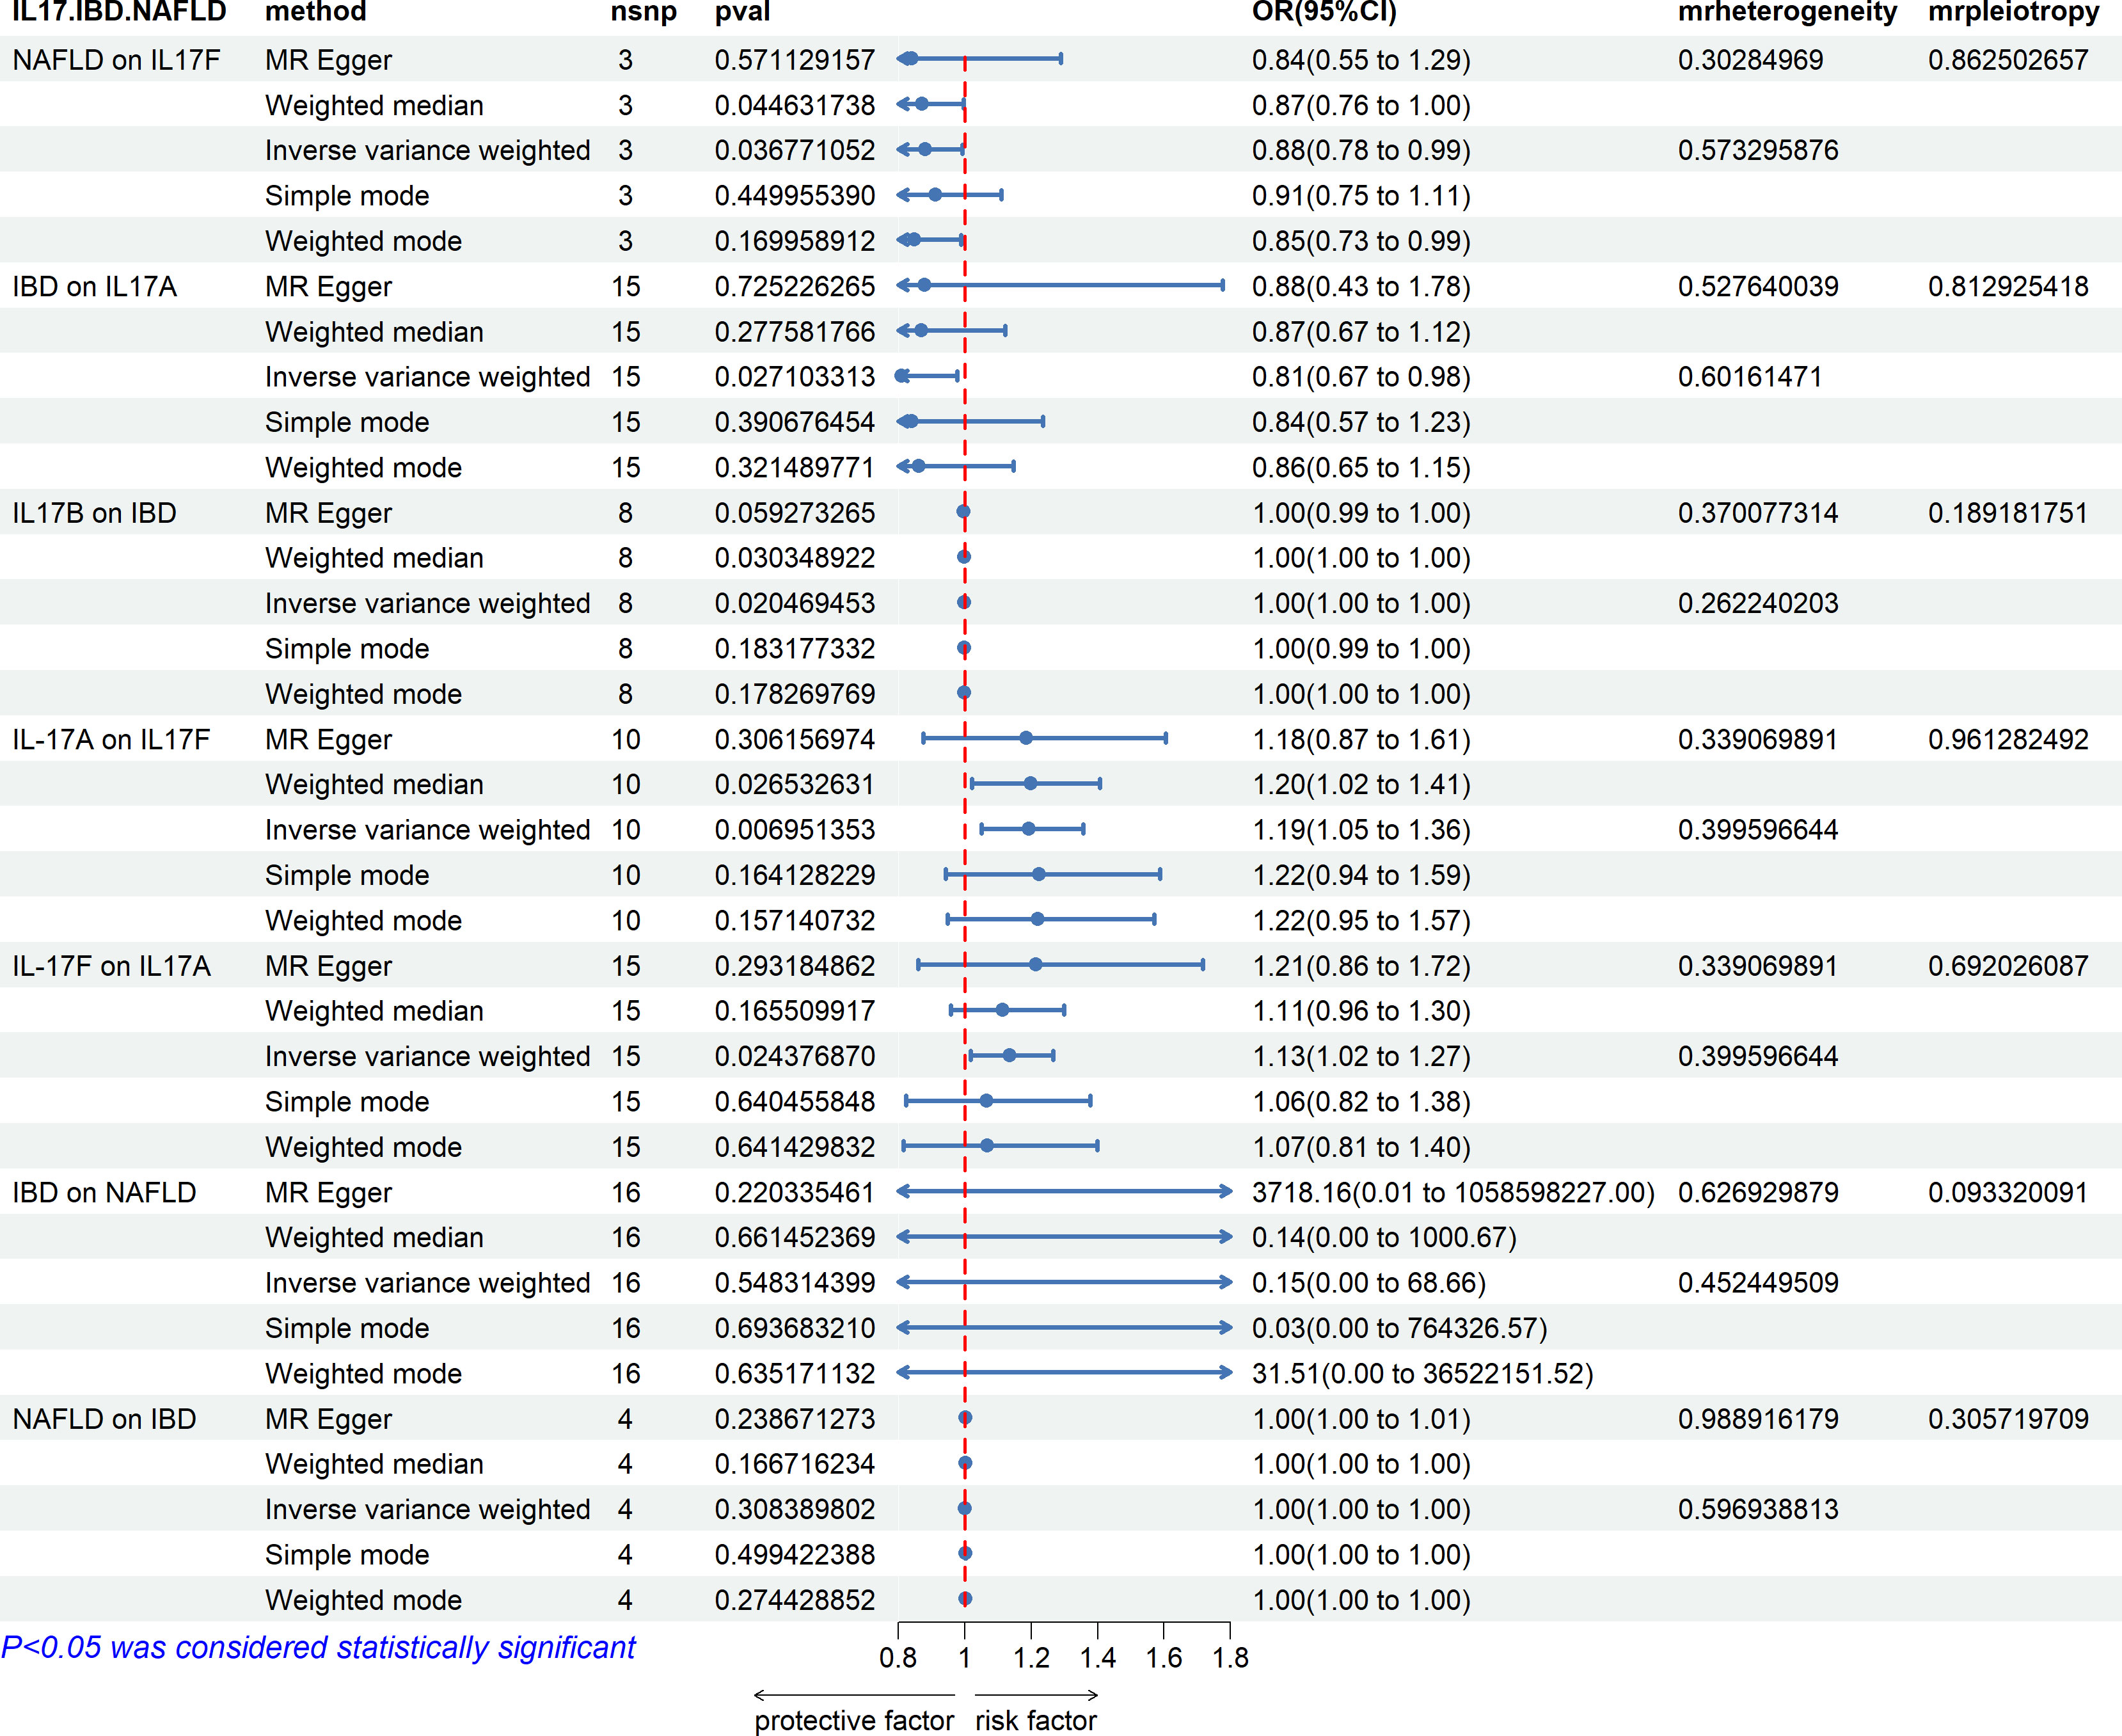
Task: Click the 'IBD on IL17A' row label
Action: click(94, 287)
